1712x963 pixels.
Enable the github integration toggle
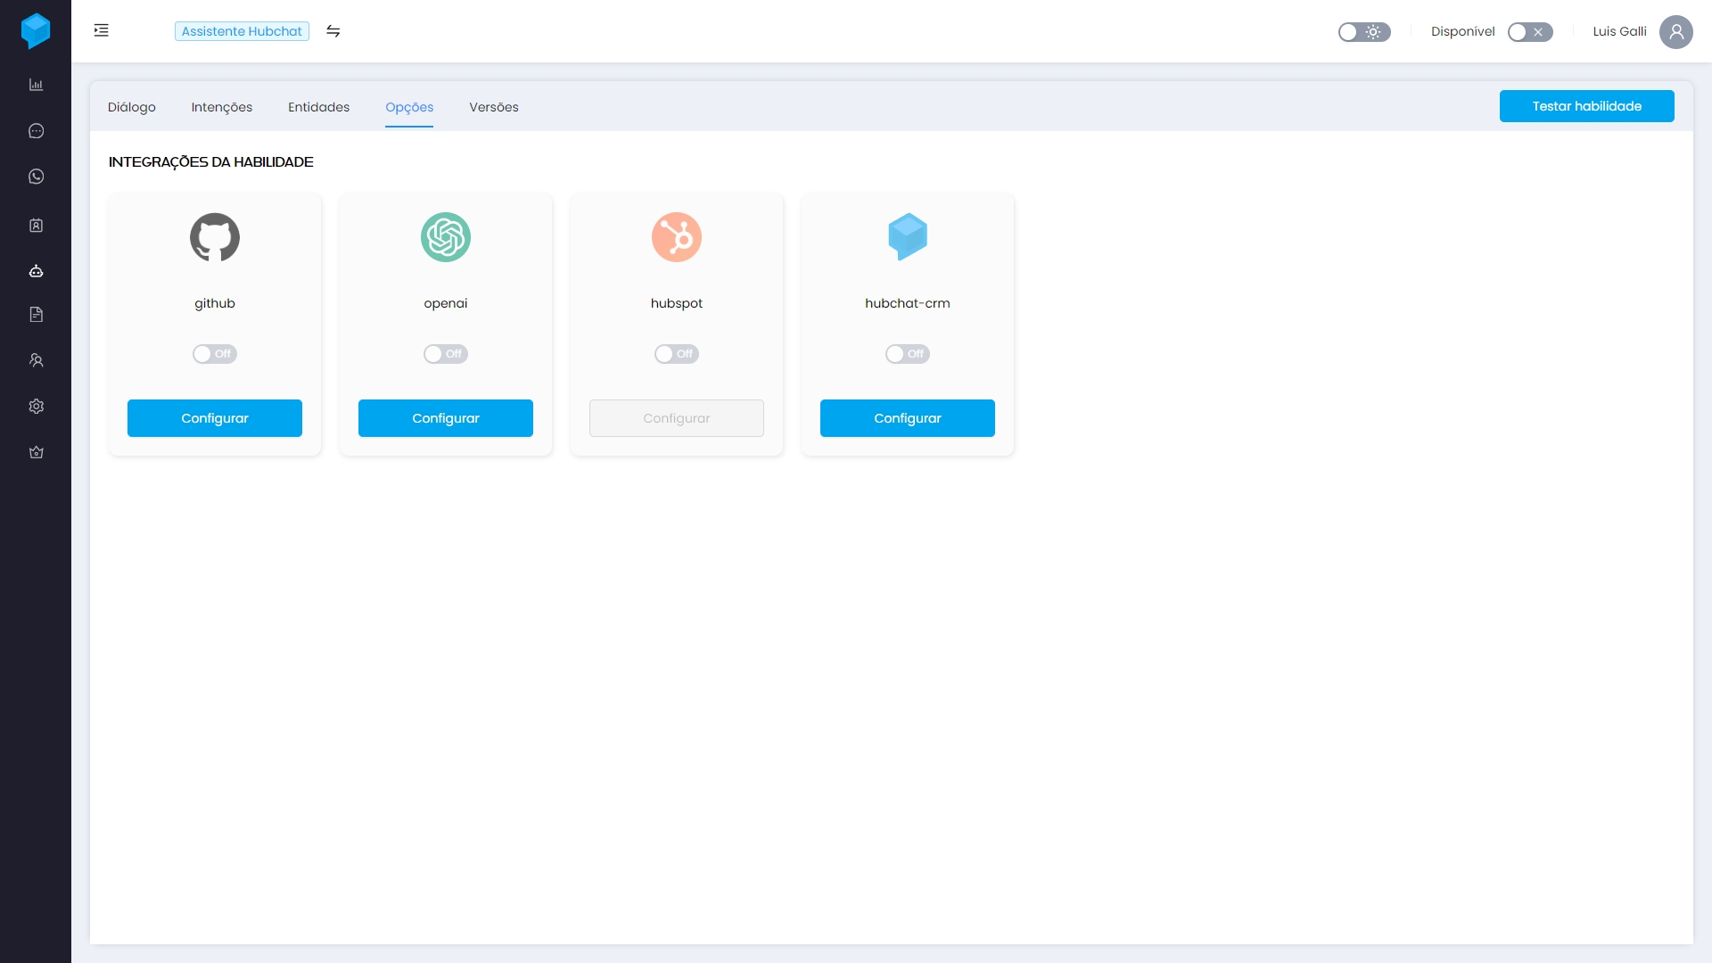(x=215, y=354)
